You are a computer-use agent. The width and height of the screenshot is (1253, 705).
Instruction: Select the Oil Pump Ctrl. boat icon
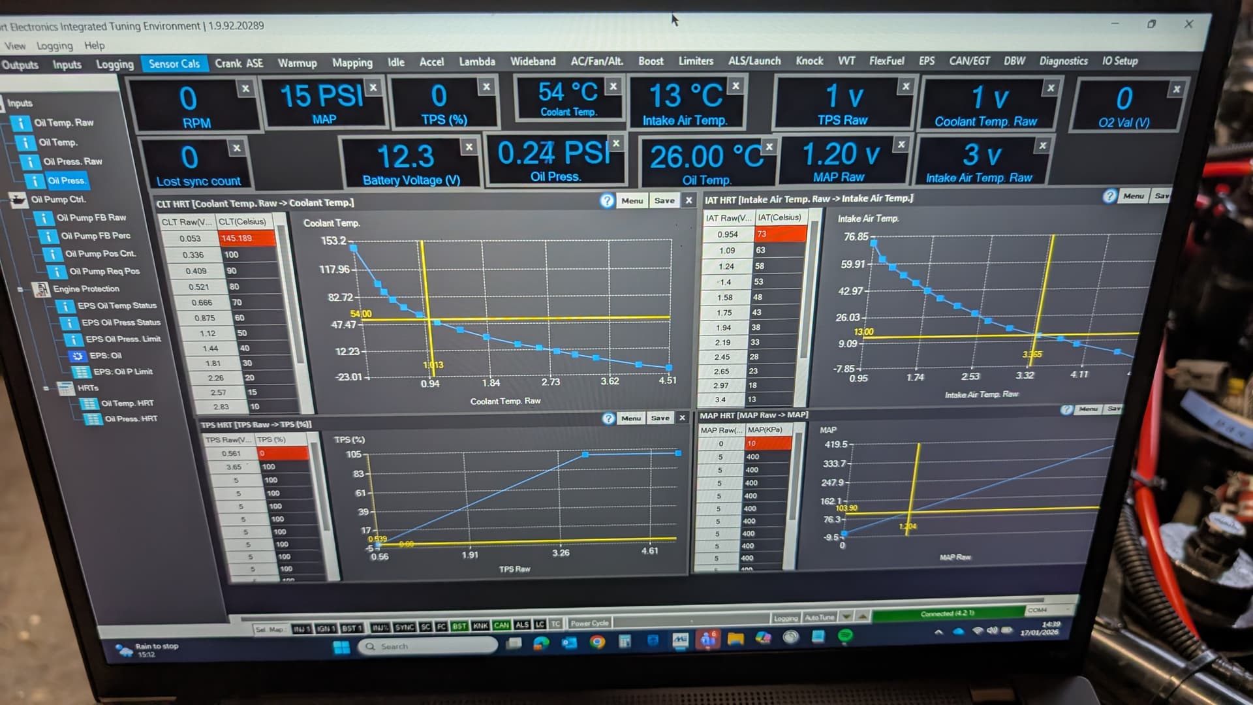pyautogui.click(x=18, y=200)
